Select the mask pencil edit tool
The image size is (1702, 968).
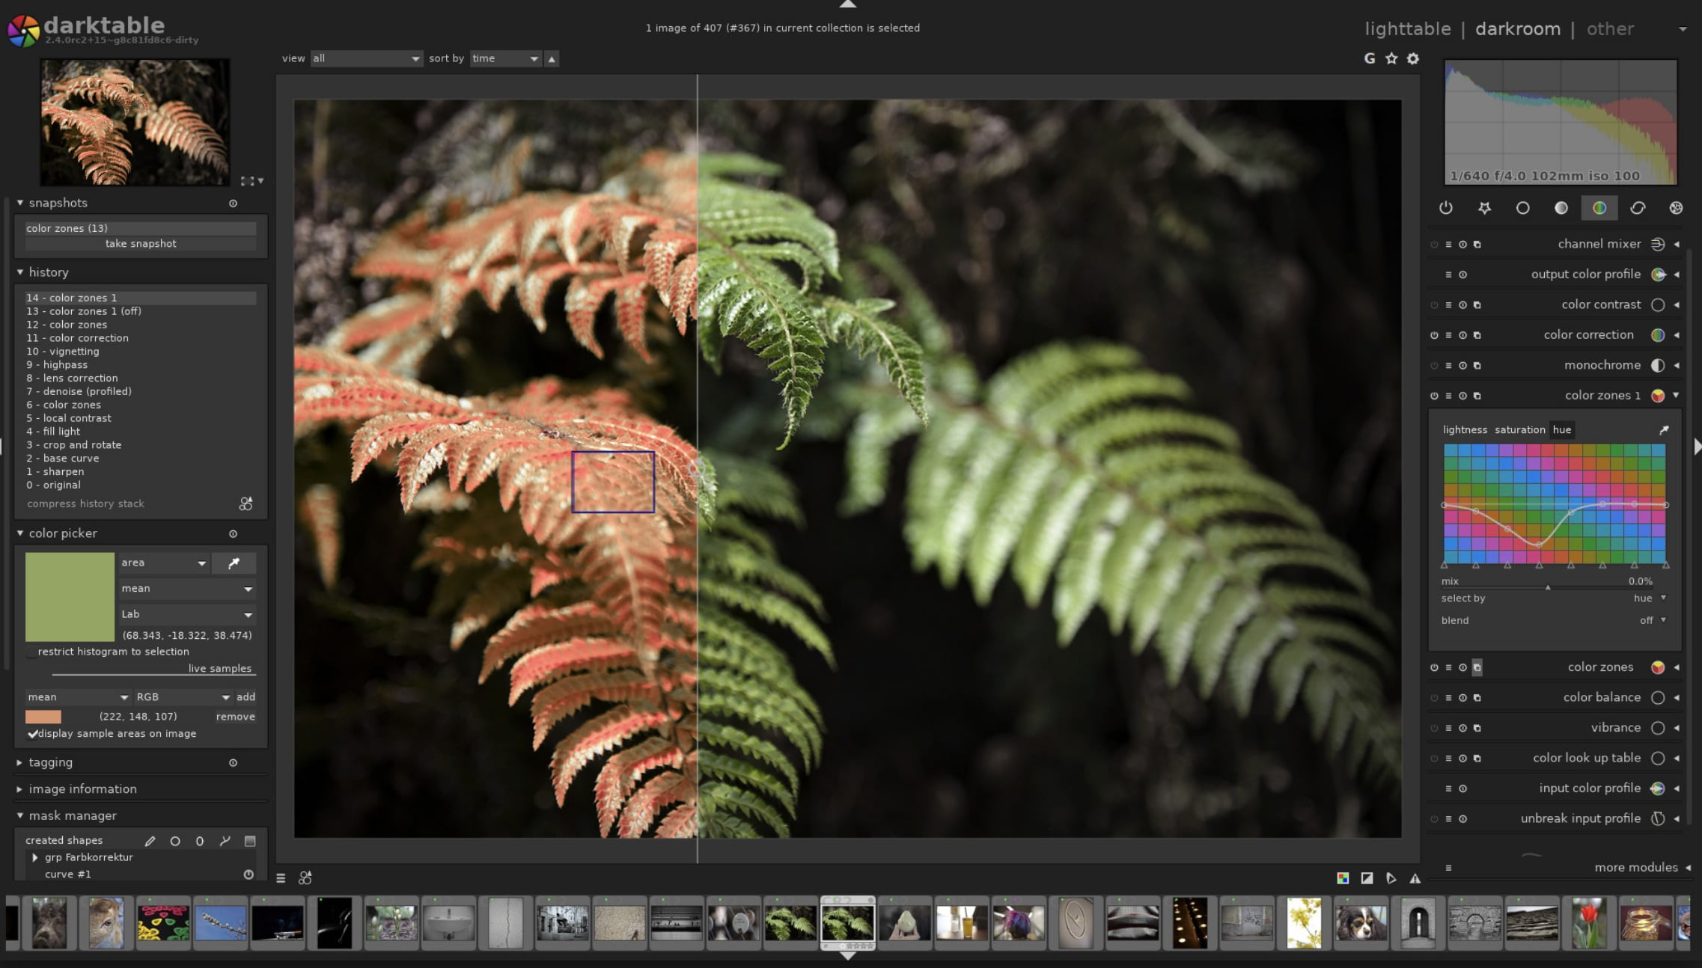(x=150, y=841)
